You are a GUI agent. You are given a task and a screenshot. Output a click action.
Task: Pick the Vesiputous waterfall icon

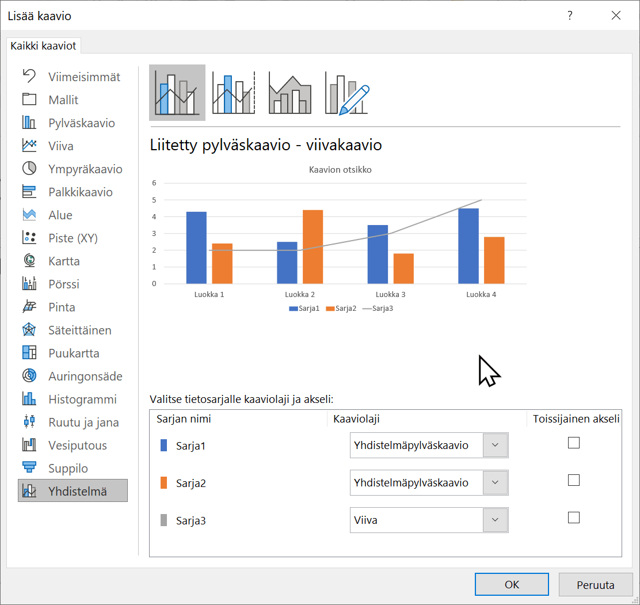point(29,445)
